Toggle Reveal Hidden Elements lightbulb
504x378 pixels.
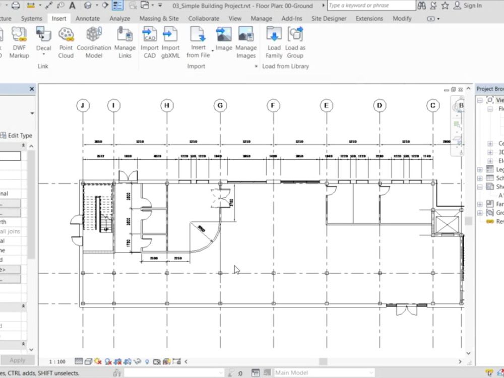147,361
